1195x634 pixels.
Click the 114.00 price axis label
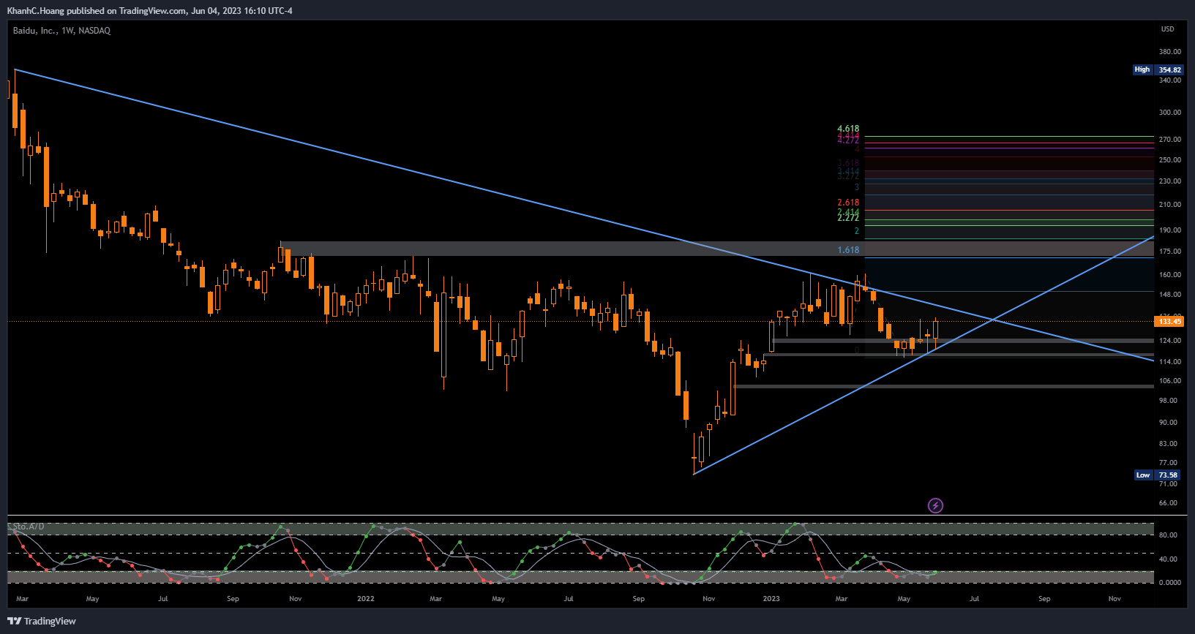(x=1170, y=362)
